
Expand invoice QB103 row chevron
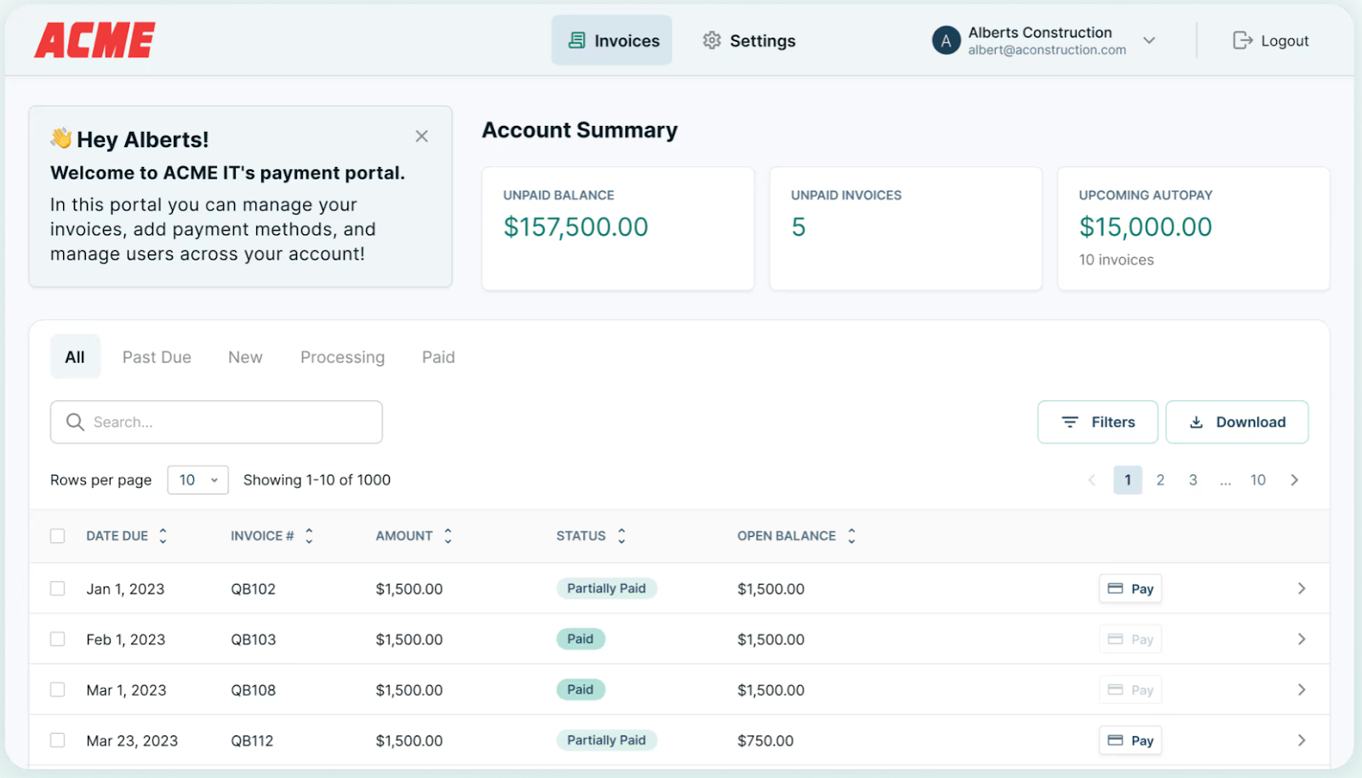tap(1302, 639)
